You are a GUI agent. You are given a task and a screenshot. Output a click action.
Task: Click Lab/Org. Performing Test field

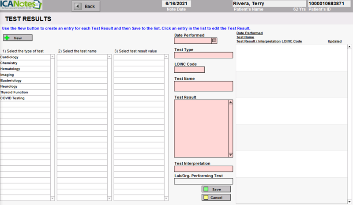pos(203,181)
